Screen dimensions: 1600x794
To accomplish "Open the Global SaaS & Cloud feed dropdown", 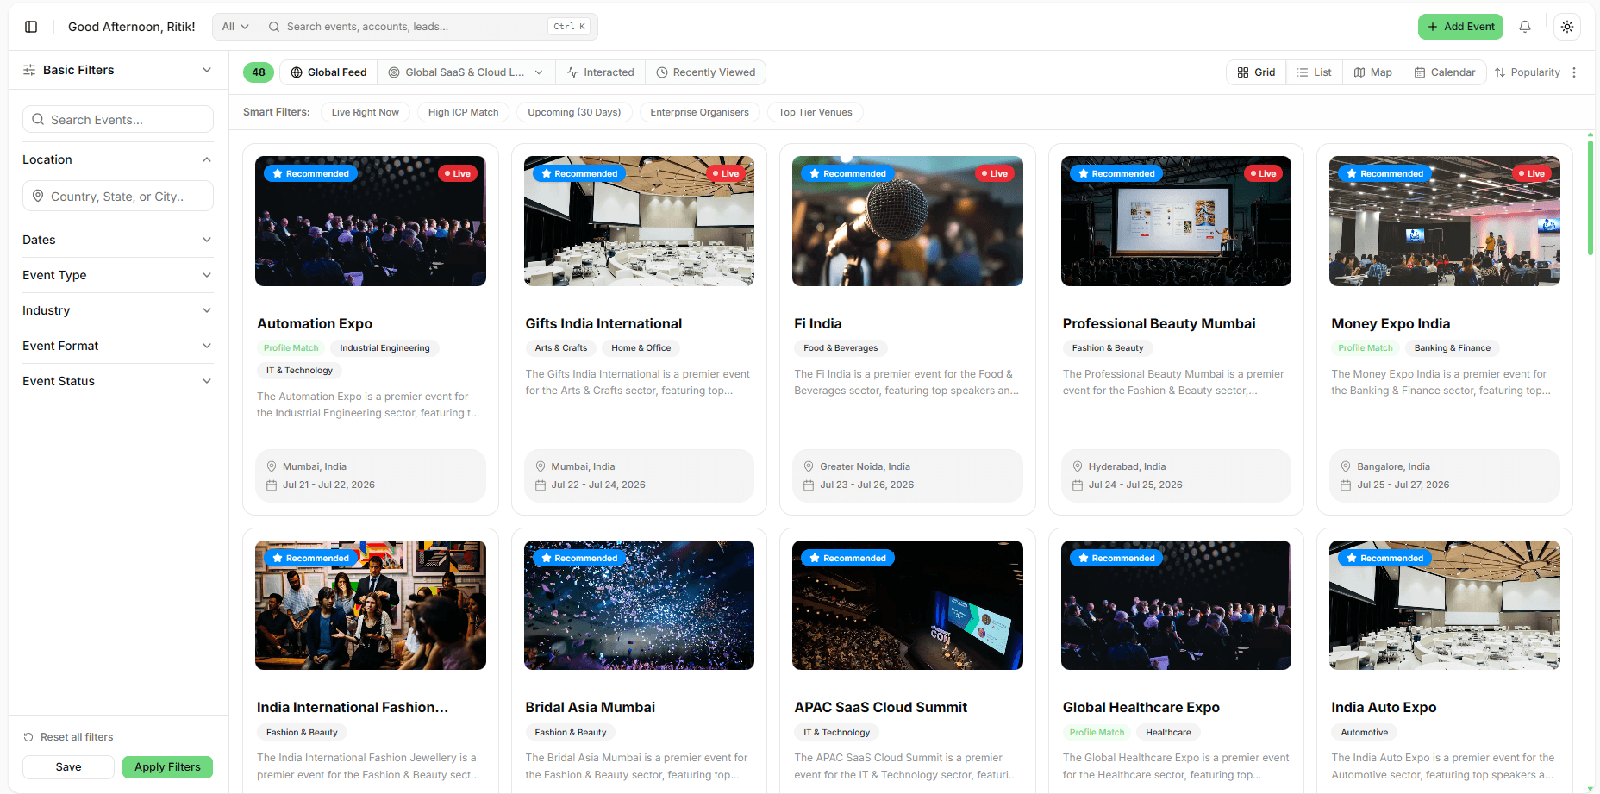I will 466,72.
